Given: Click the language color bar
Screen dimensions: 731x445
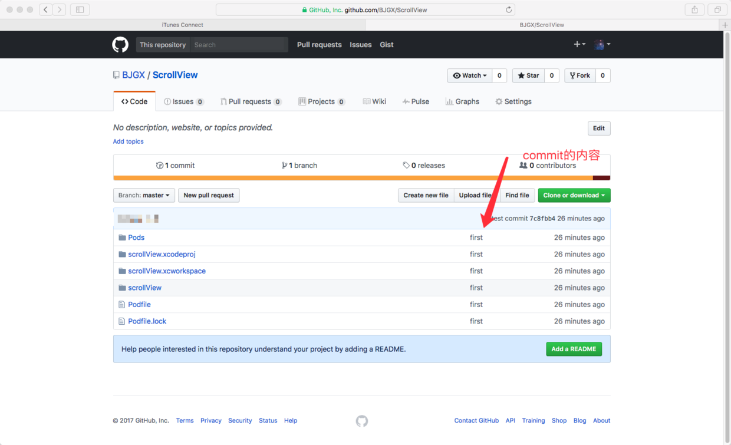Looking at the screenshot, I should [361, 178].
